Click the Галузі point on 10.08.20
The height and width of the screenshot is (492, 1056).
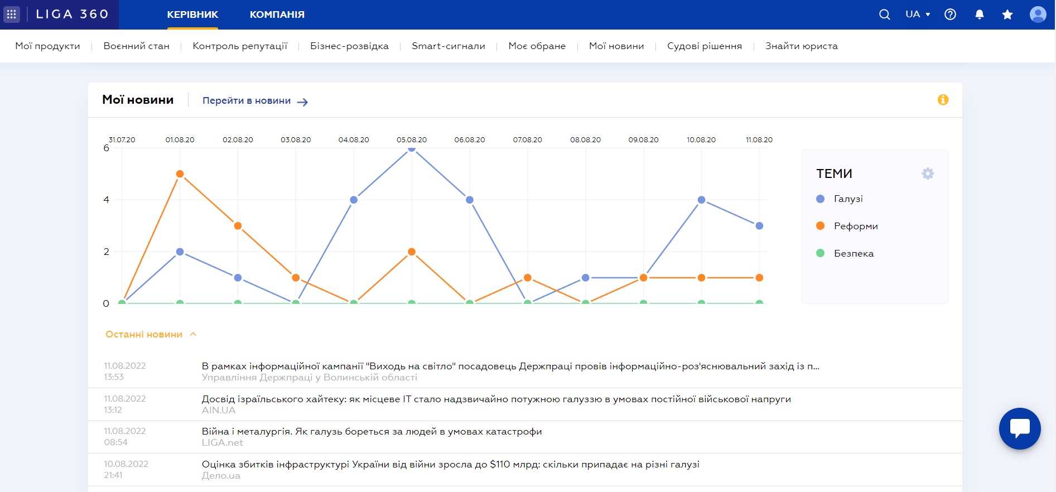[x=701, y=200]
